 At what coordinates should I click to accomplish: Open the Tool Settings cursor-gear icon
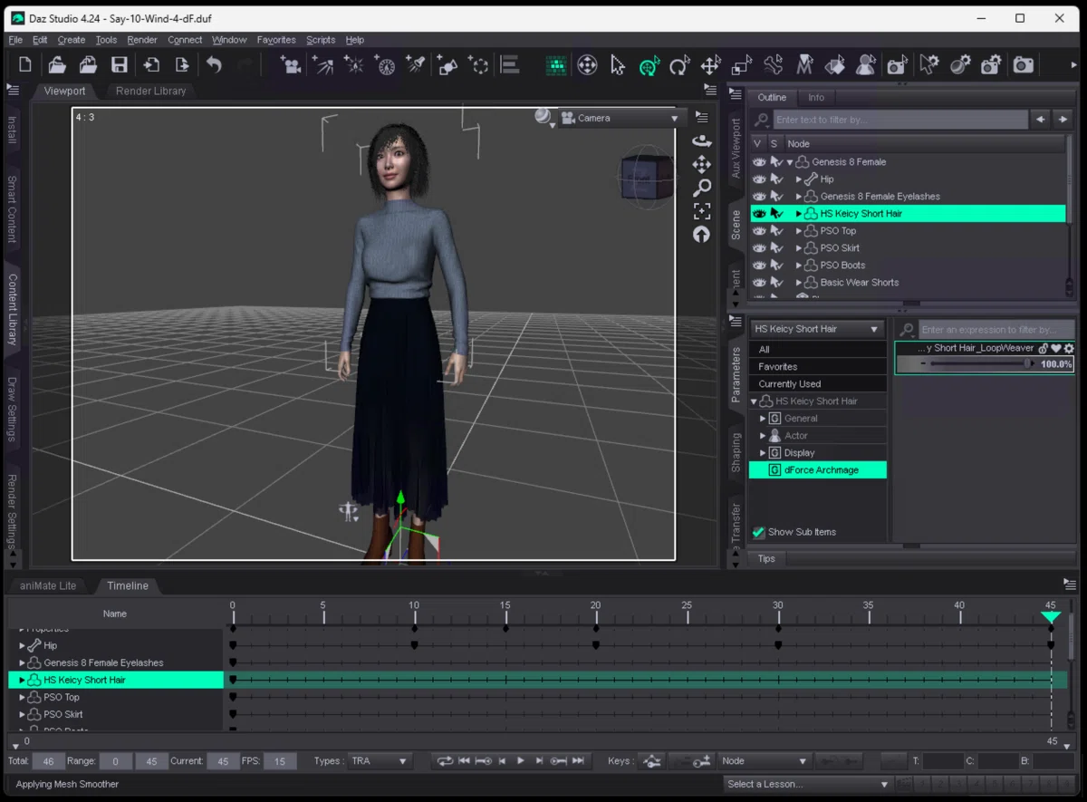coord(928,65)
